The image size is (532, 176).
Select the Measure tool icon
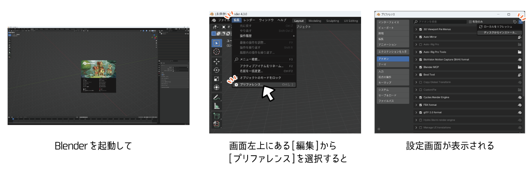pyautogui.click(x=216, y=106)
